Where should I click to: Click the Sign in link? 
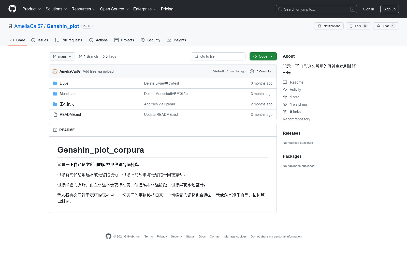369,9
